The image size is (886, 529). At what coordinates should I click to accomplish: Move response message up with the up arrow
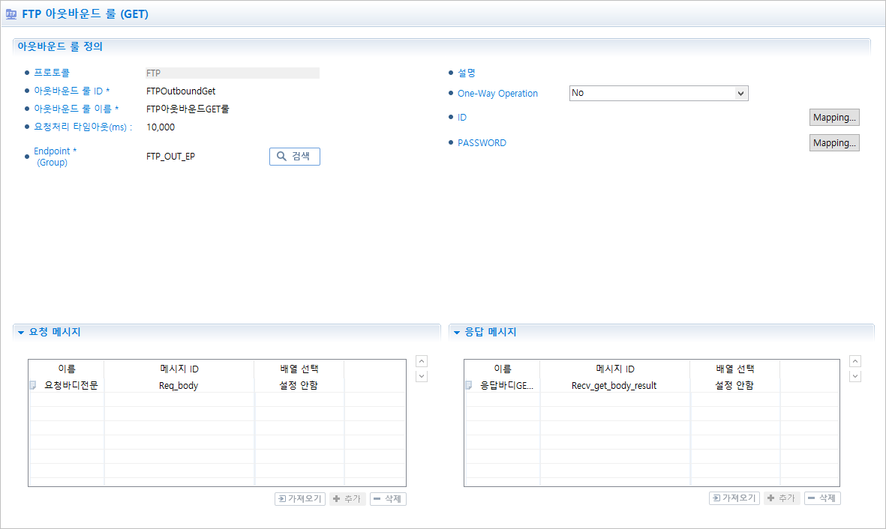pos(855,361)
